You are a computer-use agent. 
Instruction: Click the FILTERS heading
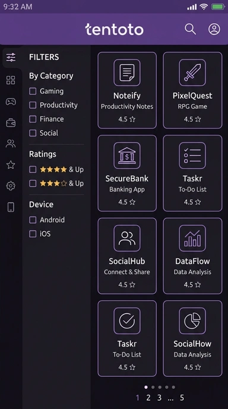(44, 57)
